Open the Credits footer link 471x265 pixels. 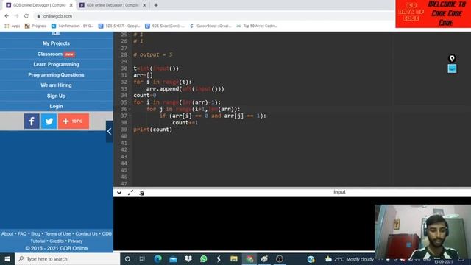pyautogui.click(x=57, y=241)
